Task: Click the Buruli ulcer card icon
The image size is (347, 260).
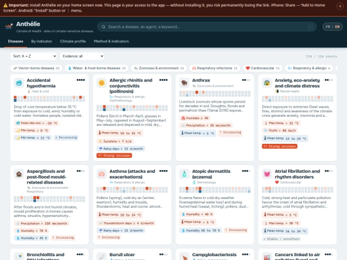Action: [102, 256]
